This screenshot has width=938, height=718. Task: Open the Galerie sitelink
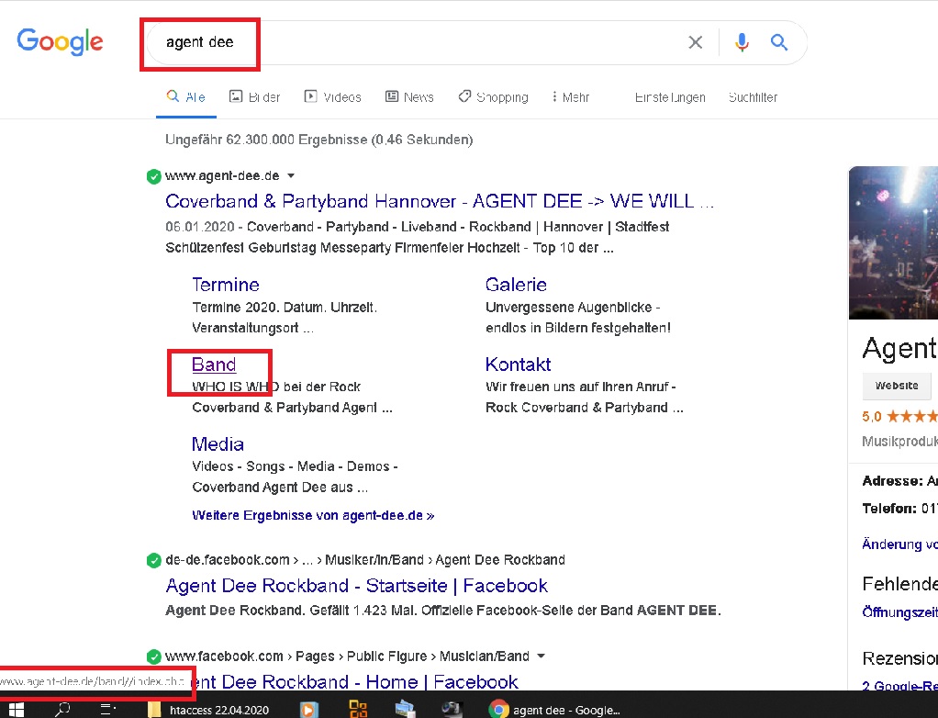tap(516, 285)
